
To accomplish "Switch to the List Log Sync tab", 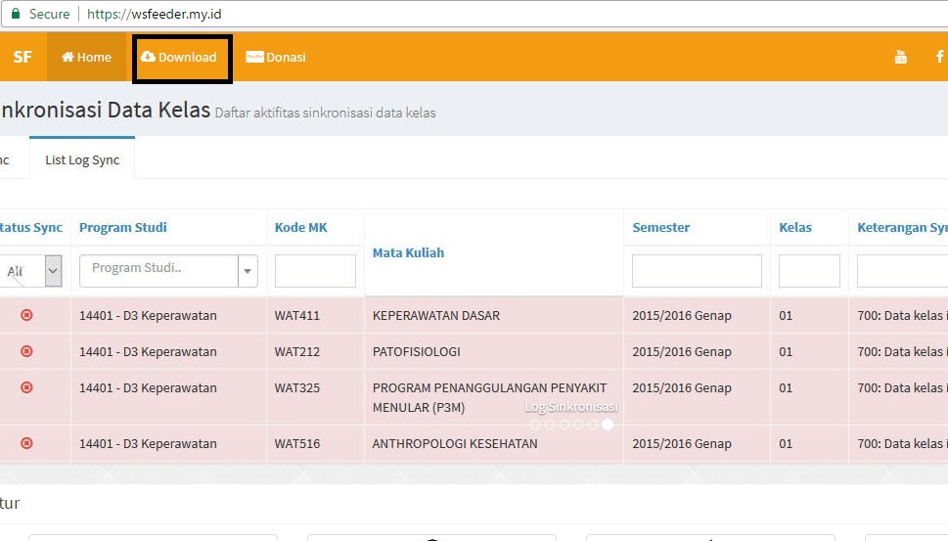I will pyautogui.click(x=82, y=159).
